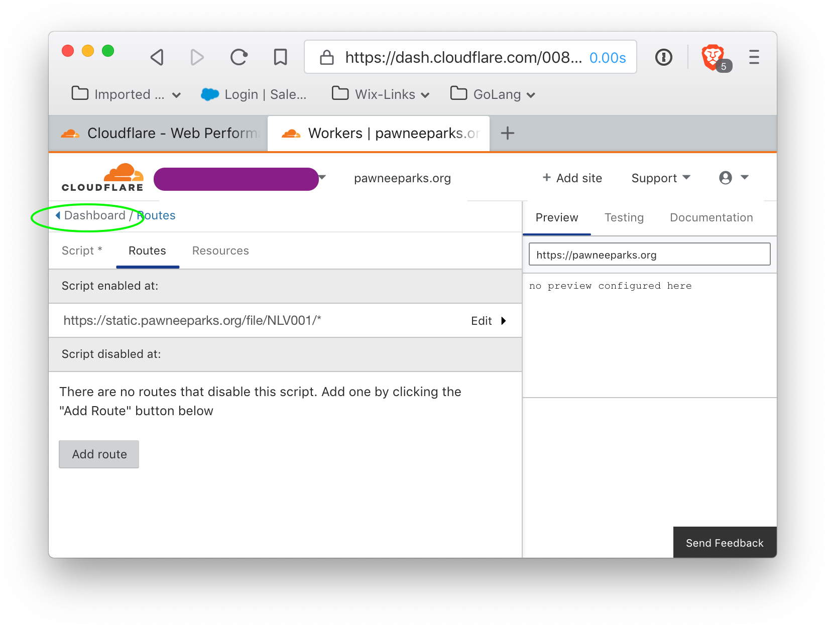The height and width of the screenshot is (625, 825).
Task: Open a new tab with the plus icon
Action: (x=508, y=133)
